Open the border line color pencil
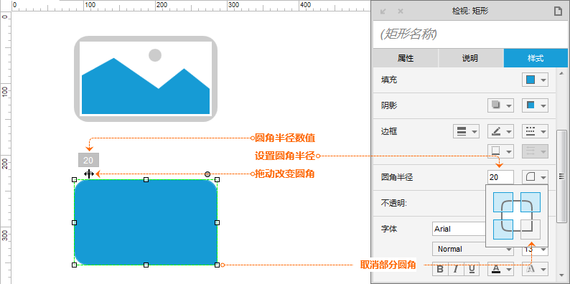Screen dimensions: 570x284 pyautogui.click(x=500, y=131)
